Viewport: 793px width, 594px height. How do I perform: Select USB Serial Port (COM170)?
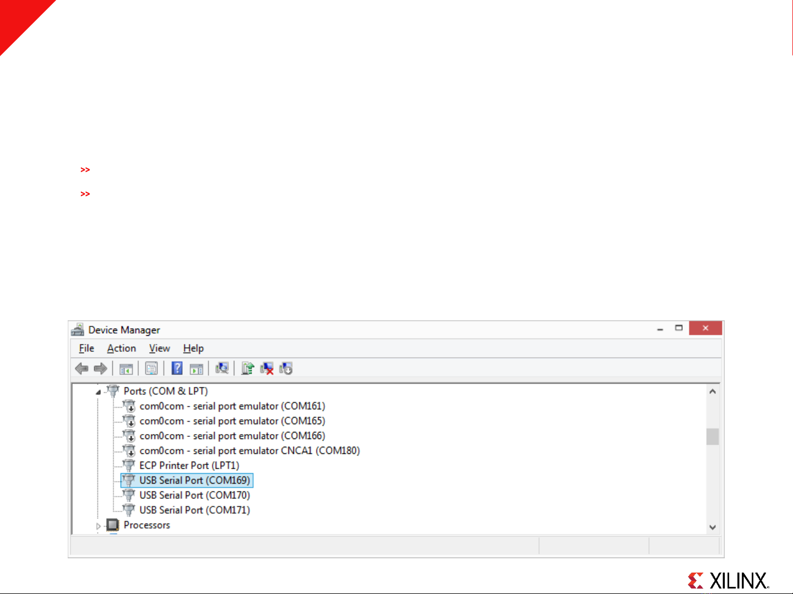[194, 495]
